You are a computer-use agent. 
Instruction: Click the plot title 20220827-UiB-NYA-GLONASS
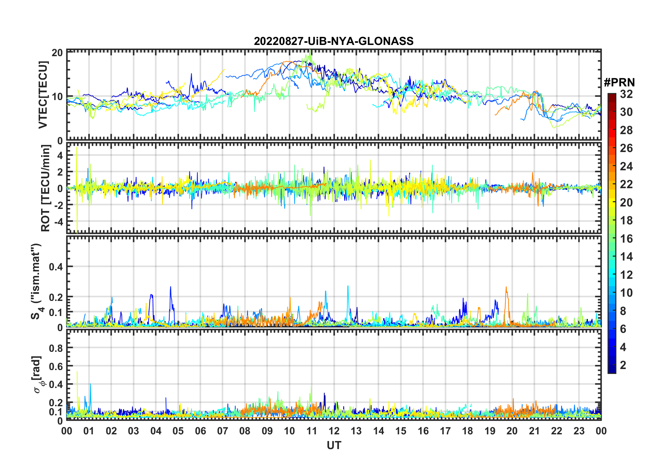pyautogui.click(x=334, y=41)
